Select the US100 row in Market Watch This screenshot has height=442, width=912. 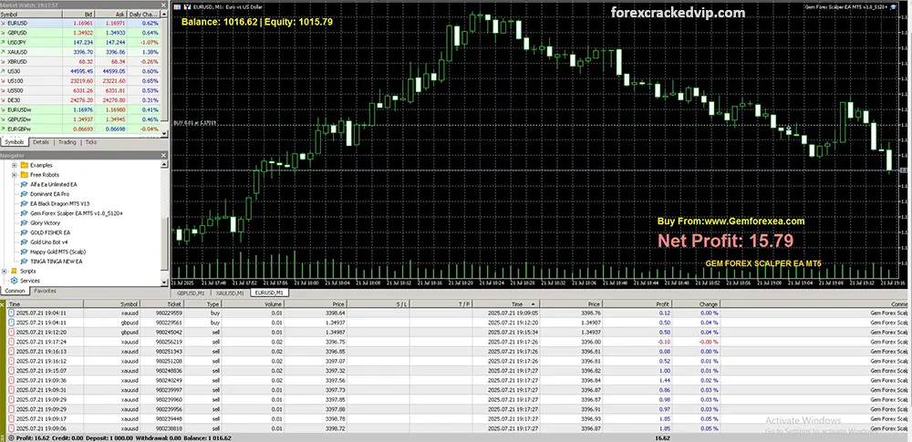80,81
